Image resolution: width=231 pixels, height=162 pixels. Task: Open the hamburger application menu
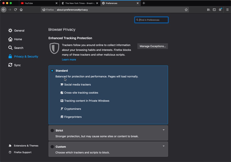(227, 10)
